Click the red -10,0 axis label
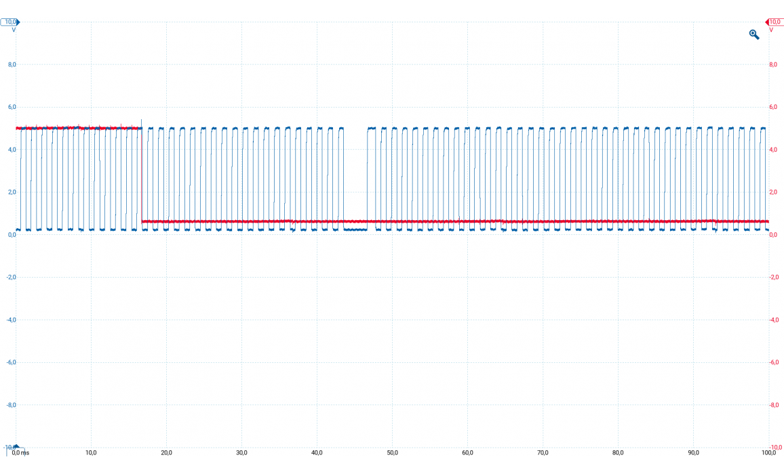 click(775, 447)
